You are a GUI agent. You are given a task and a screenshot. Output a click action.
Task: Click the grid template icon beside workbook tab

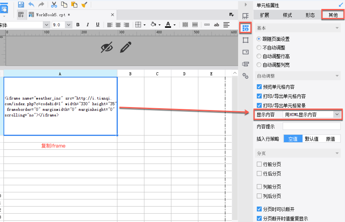click(21, 15)
